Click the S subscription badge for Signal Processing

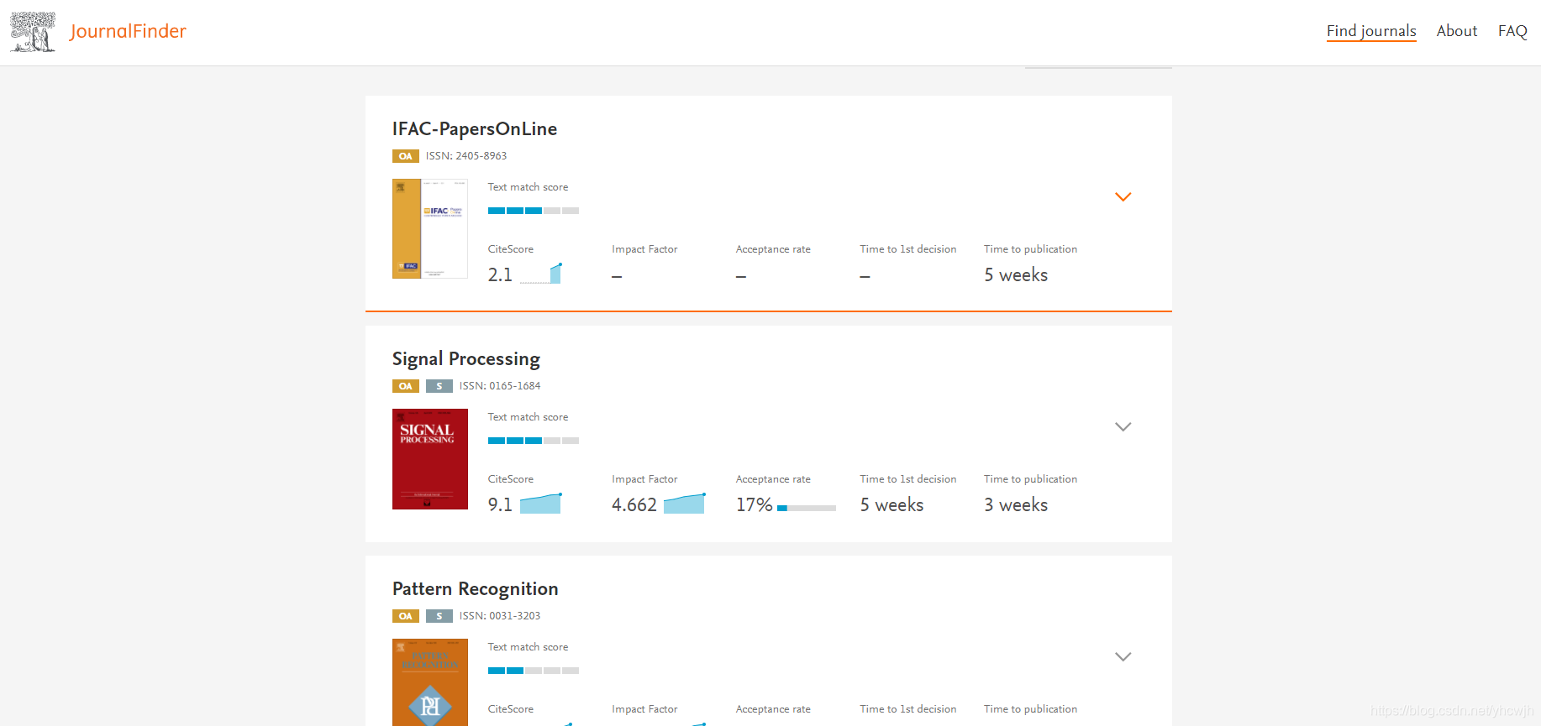[439, 386]
